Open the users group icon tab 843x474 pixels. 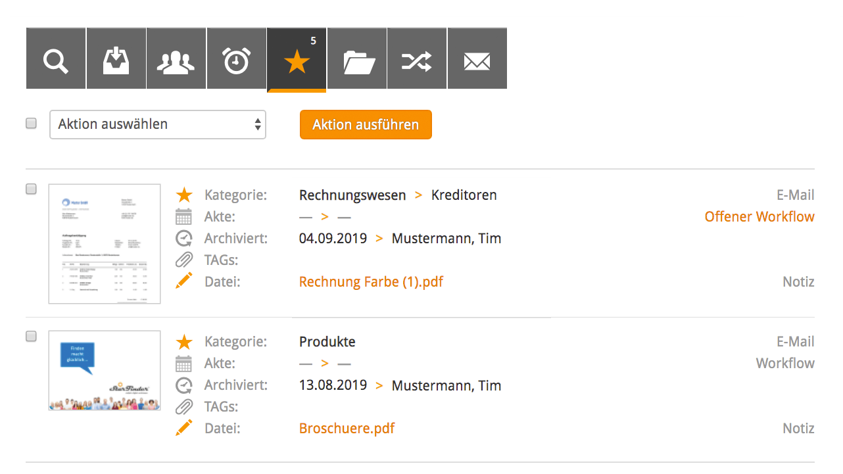(x=176, y=59)
